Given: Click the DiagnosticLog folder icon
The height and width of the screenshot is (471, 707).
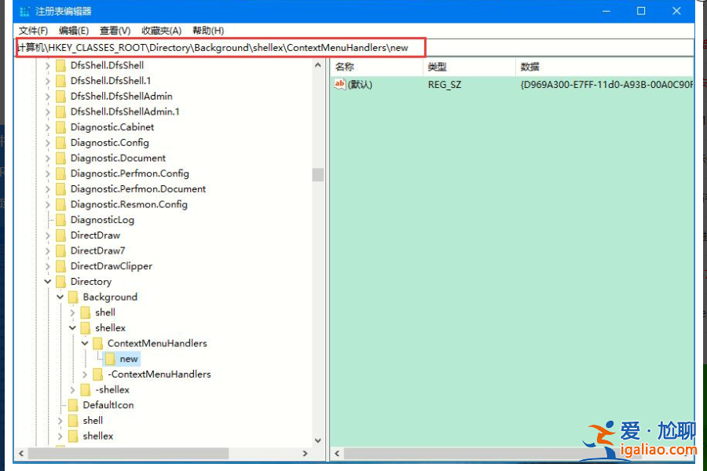Looking at the screenshot, I should (x=60, y=220).
